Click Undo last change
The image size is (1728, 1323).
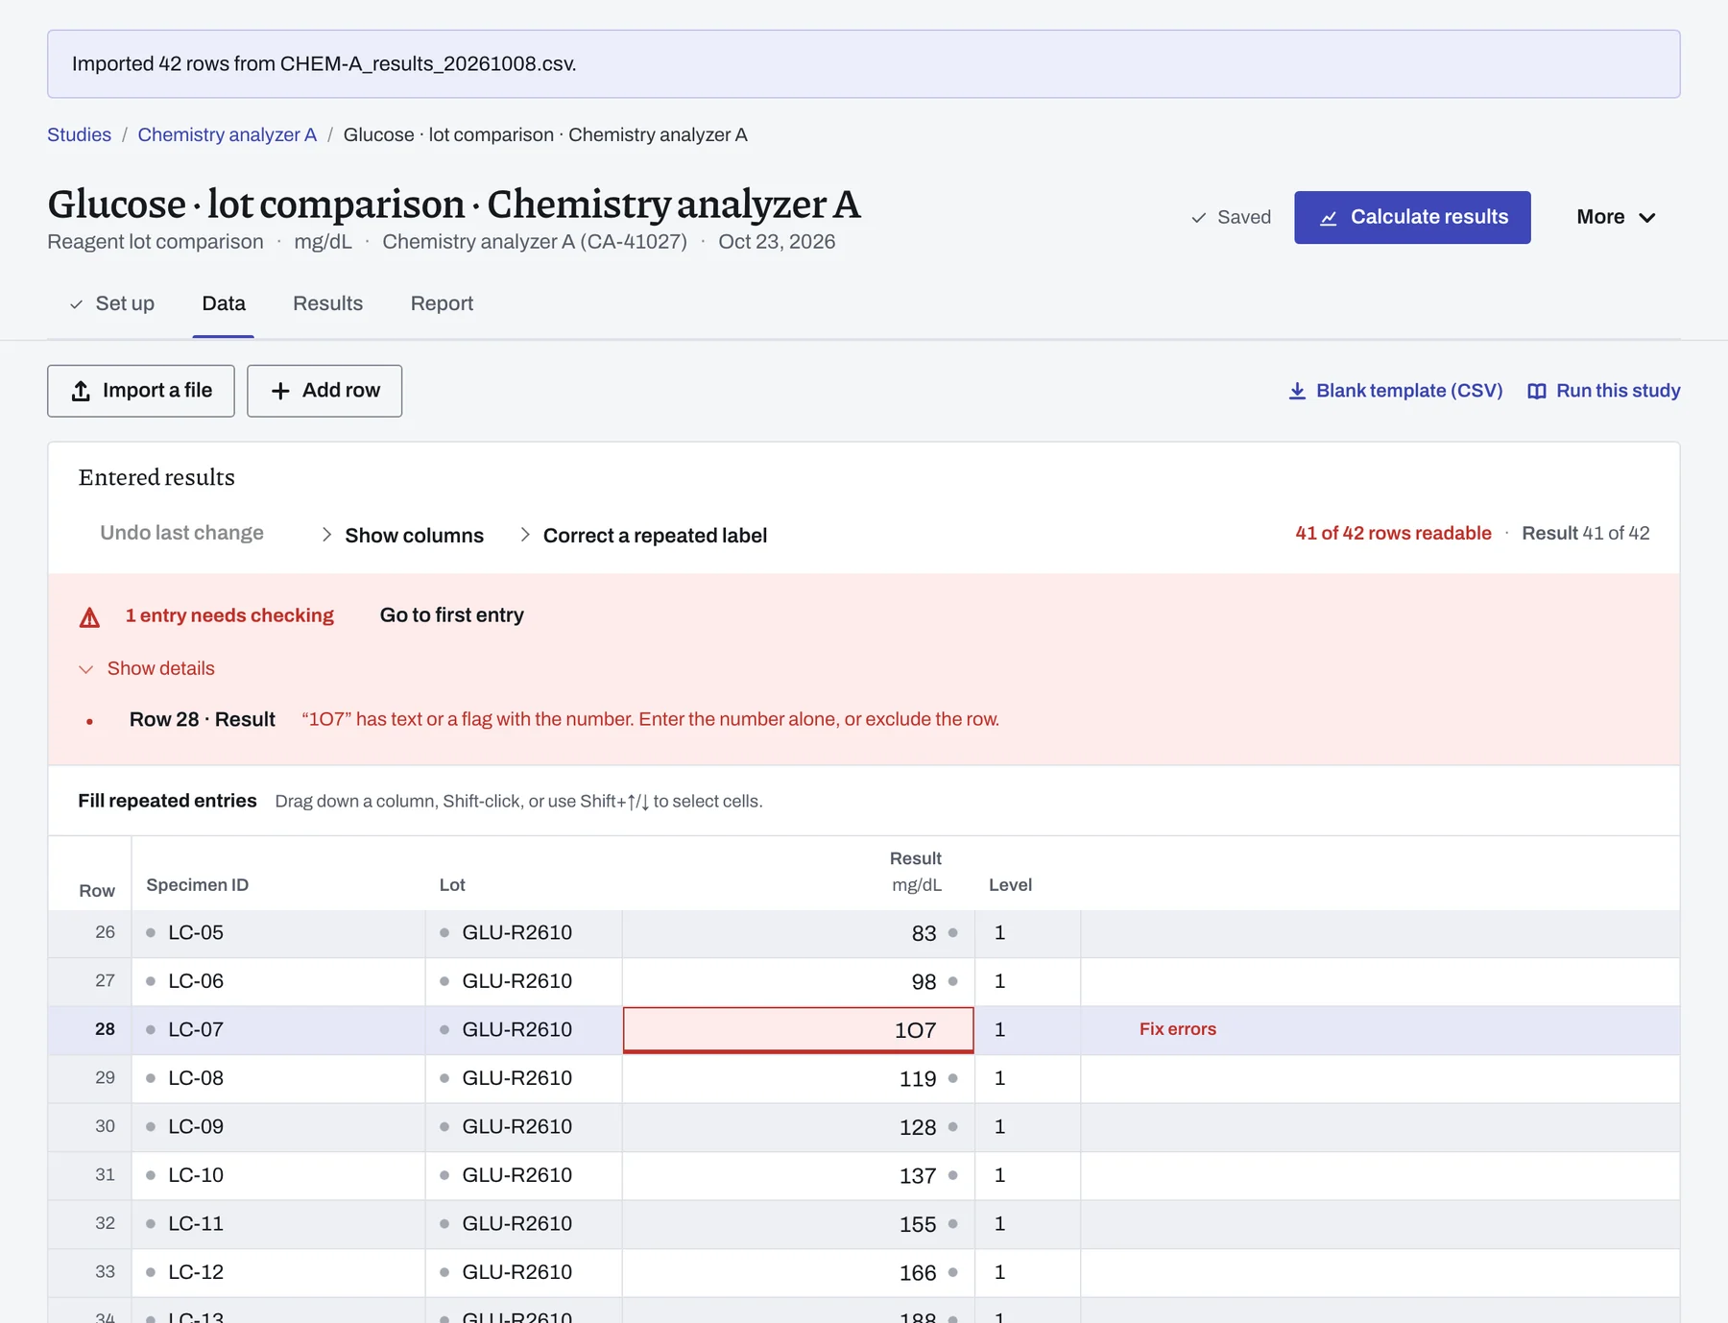tap(181, 533)
